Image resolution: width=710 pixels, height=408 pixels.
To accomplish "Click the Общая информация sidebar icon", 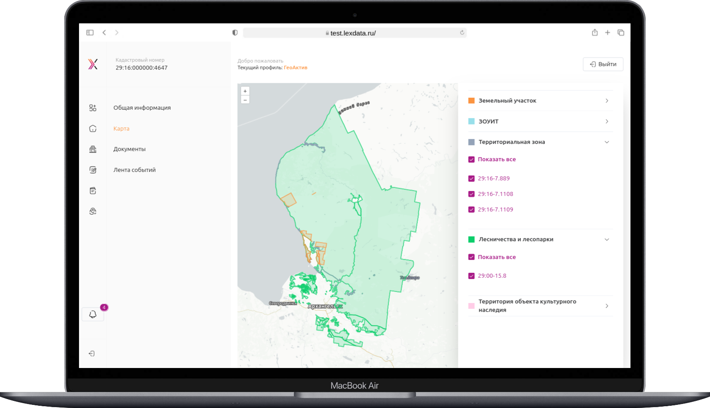I will pos(93,108).
